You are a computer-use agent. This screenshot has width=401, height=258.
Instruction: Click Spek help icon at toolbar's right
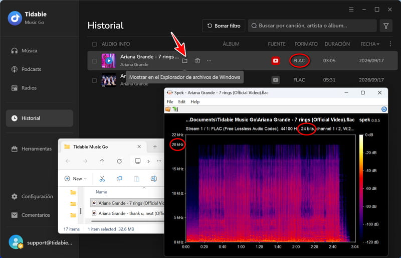(384, 109)
